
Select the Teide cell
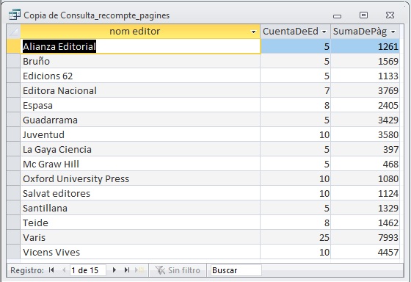[x=140, y=223]
